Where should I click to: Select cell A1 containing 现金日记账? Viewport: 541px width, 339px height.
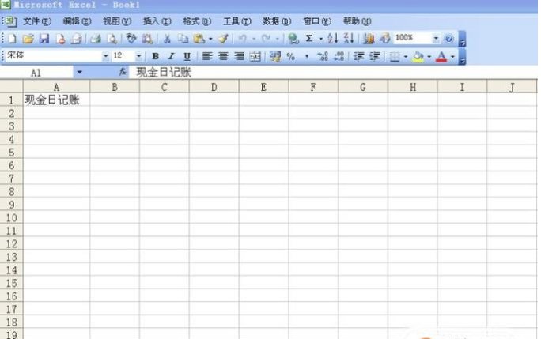pos(56,100)
